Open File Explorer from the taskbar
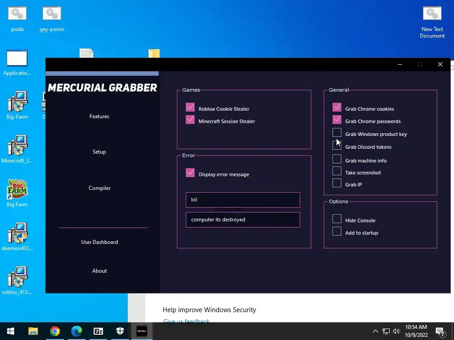Image resolution: width=454 pixels, height=340 pixels. [33, 331]
